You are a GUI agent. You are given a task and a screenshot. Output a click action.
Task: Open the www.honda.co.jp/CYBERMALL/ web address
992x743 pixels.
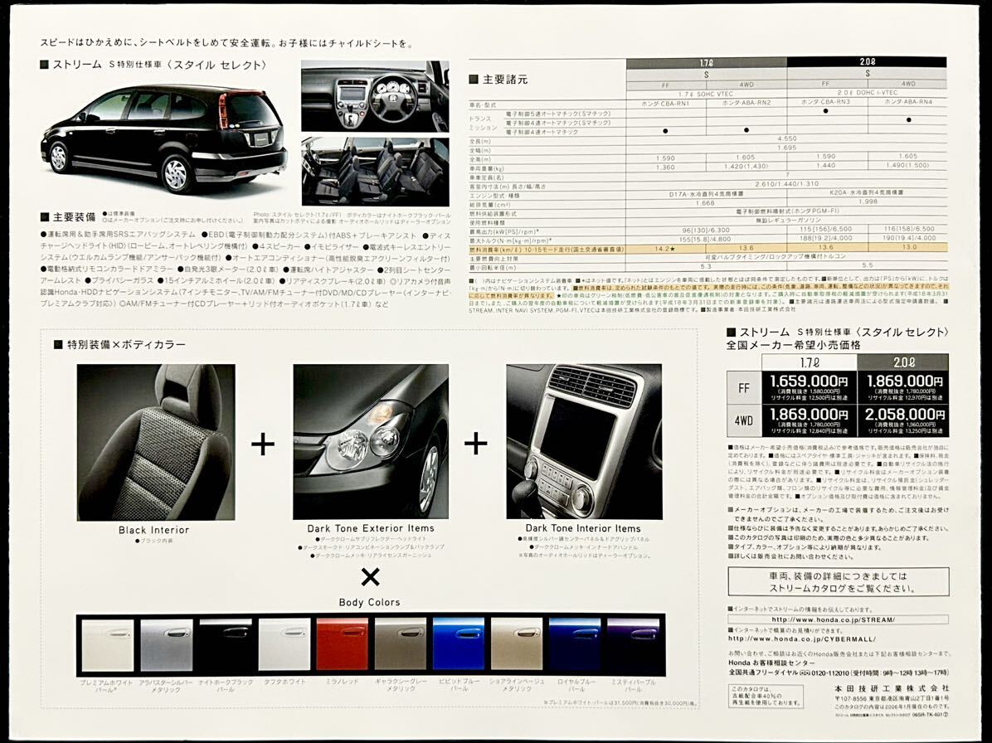pyautogui.click(x=802, y=639)
